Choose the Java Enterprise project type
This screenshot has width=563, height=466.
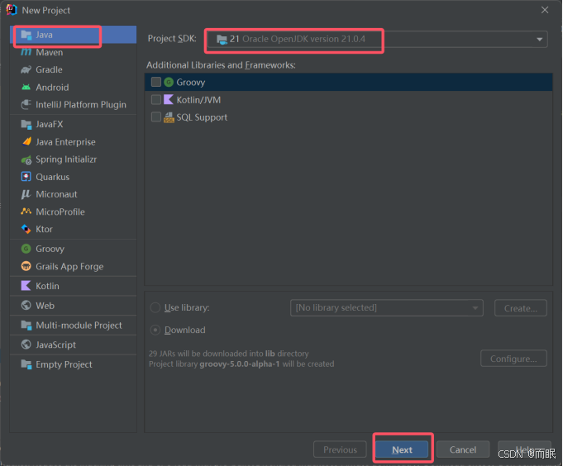click(x=74, y=142)
